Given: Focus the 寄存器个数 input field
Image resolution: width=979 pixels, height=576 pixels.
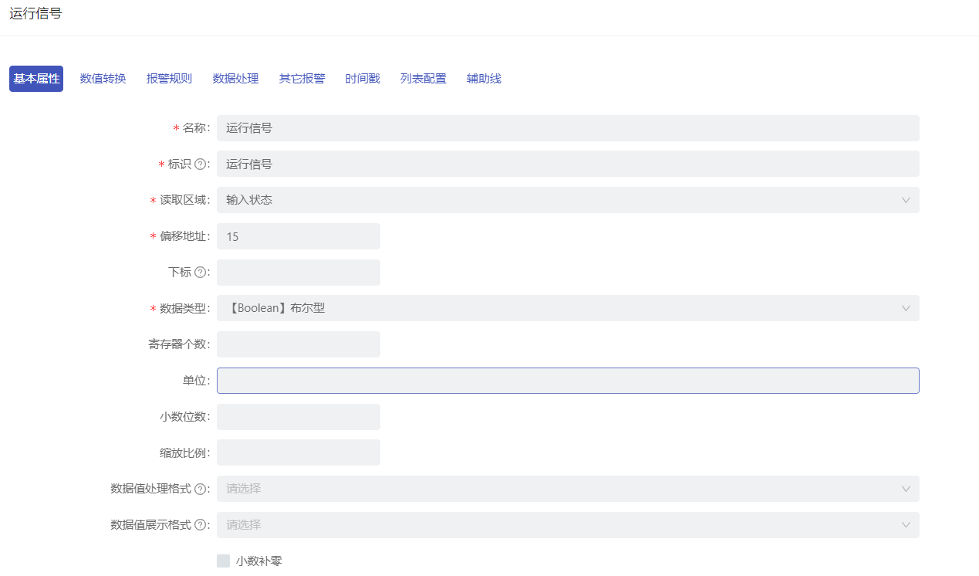Looking at the screenshot, I should pyautogui.click(x=299, y=344).
